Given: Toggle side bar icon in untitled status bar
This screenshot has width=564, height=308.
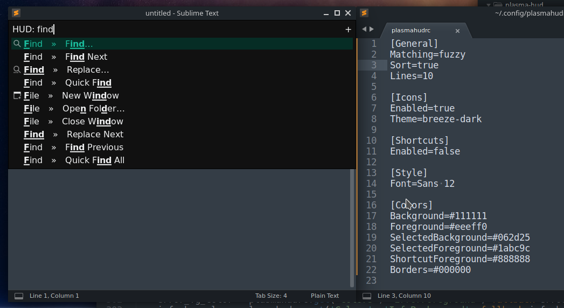Looking at the screenshot, I should point(19,296).
